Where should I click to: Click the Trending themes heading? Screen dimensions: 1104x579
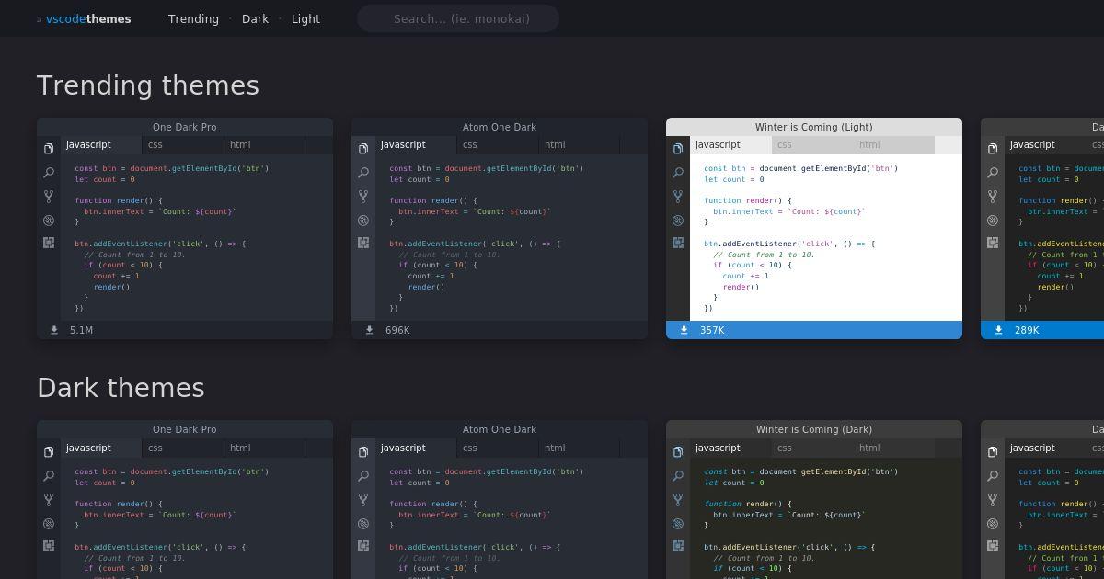(x=148, y=85)
